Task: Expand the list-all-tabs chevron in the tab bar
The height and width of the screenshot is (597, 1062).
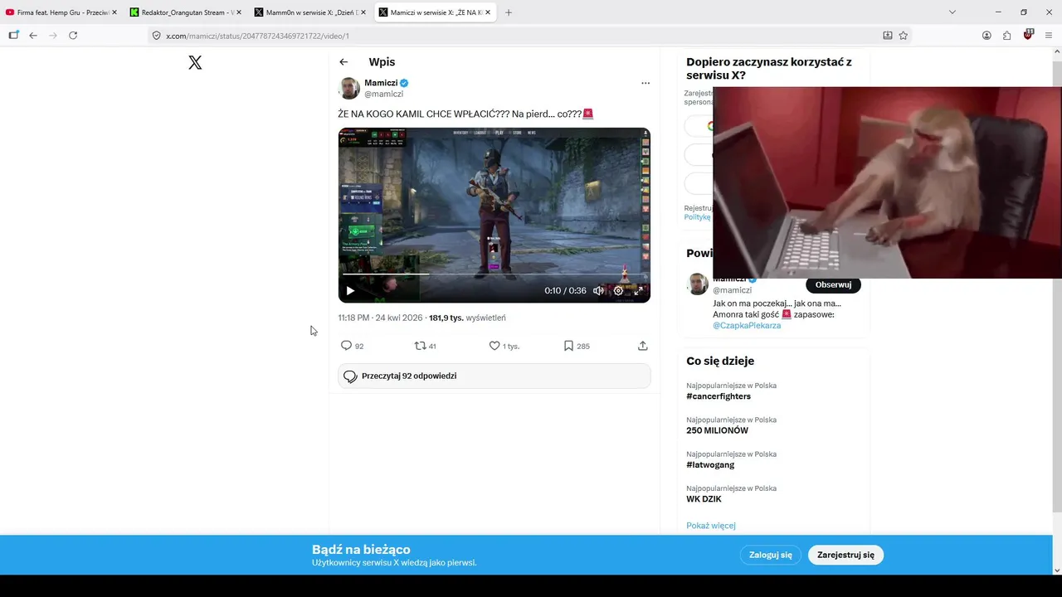Action: click(x=952, y=12)
